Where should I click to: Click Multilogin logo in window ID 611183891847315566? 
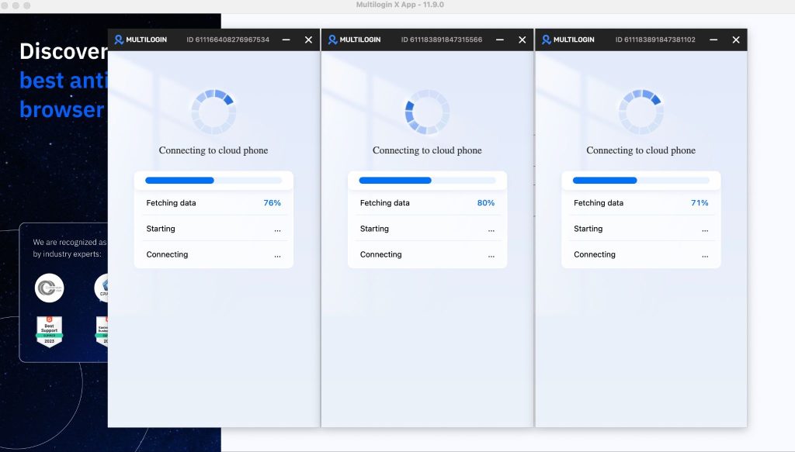click(354, 40)
